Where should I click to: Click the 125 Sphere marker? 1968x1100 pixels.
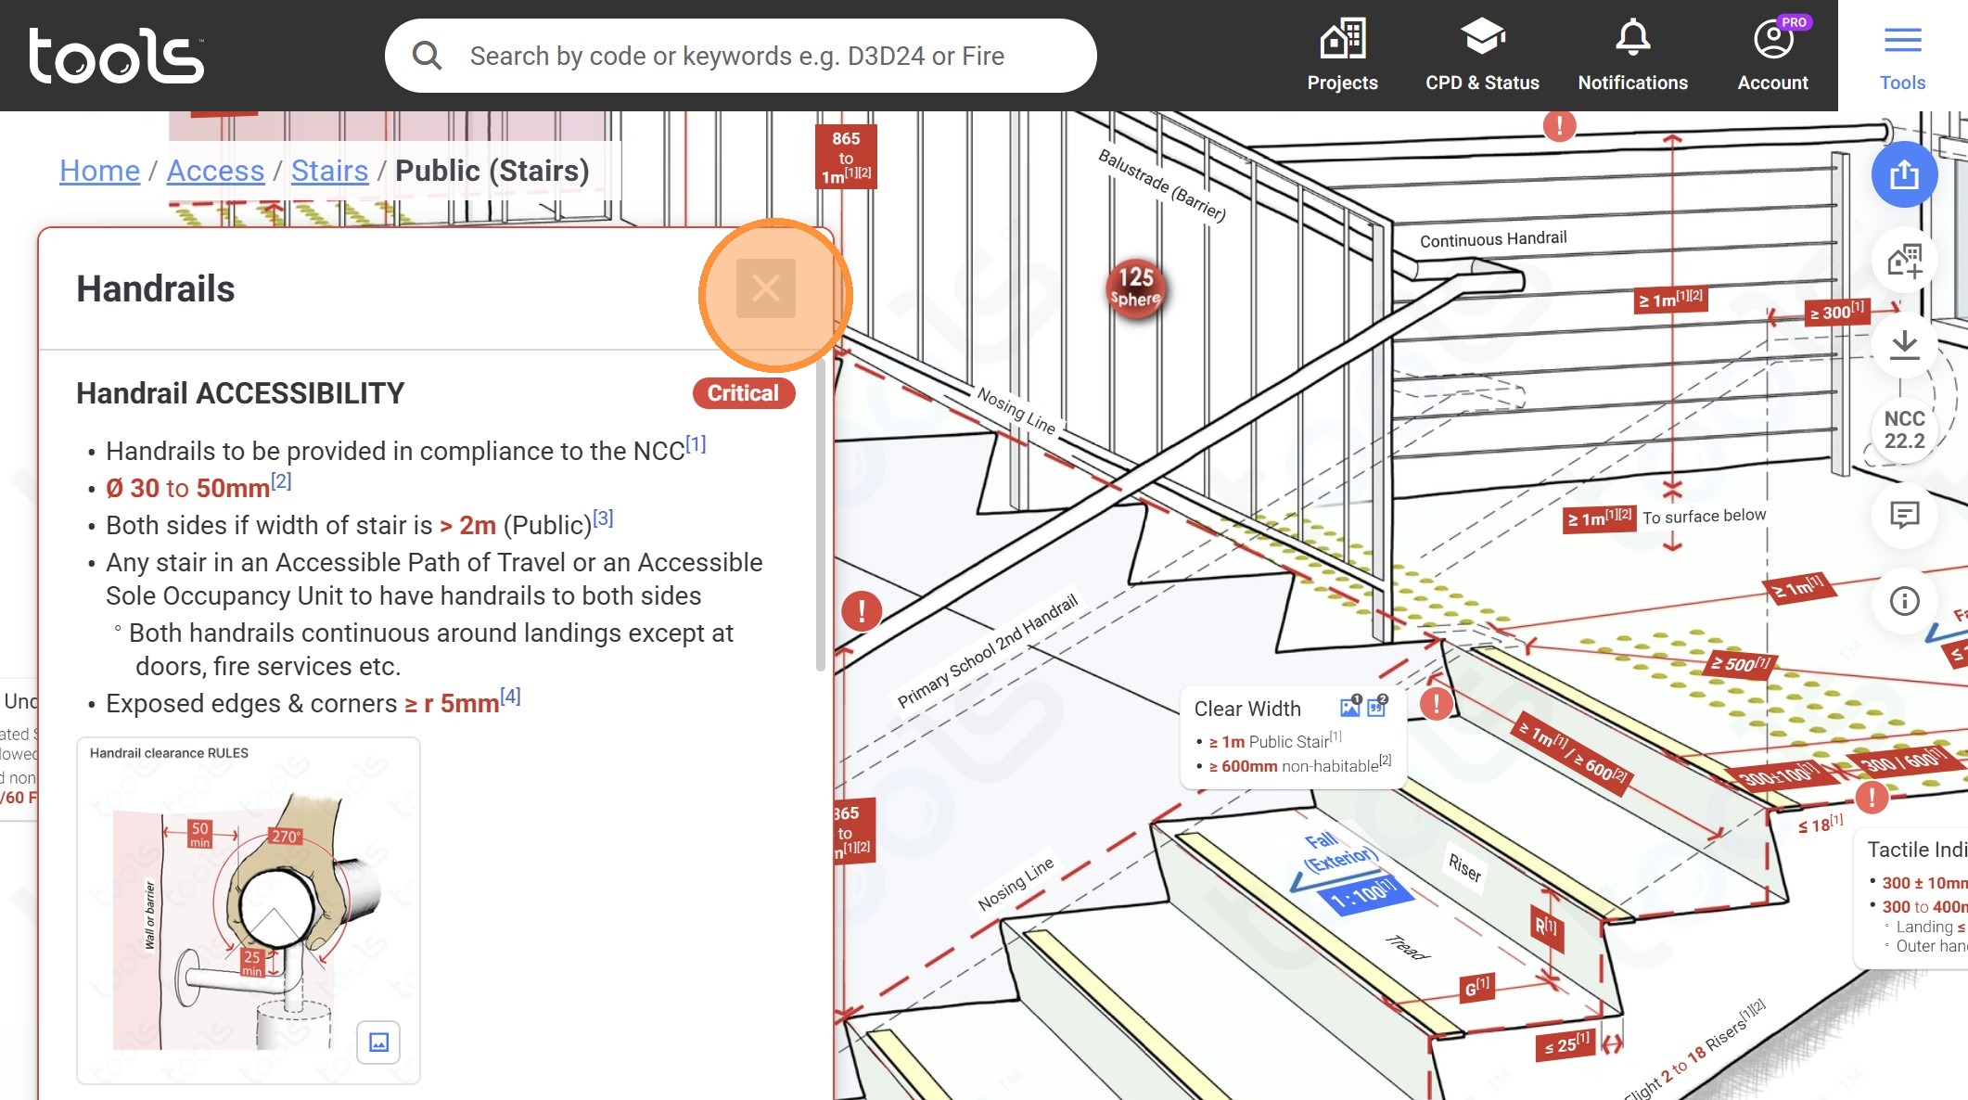point(1135,288)
